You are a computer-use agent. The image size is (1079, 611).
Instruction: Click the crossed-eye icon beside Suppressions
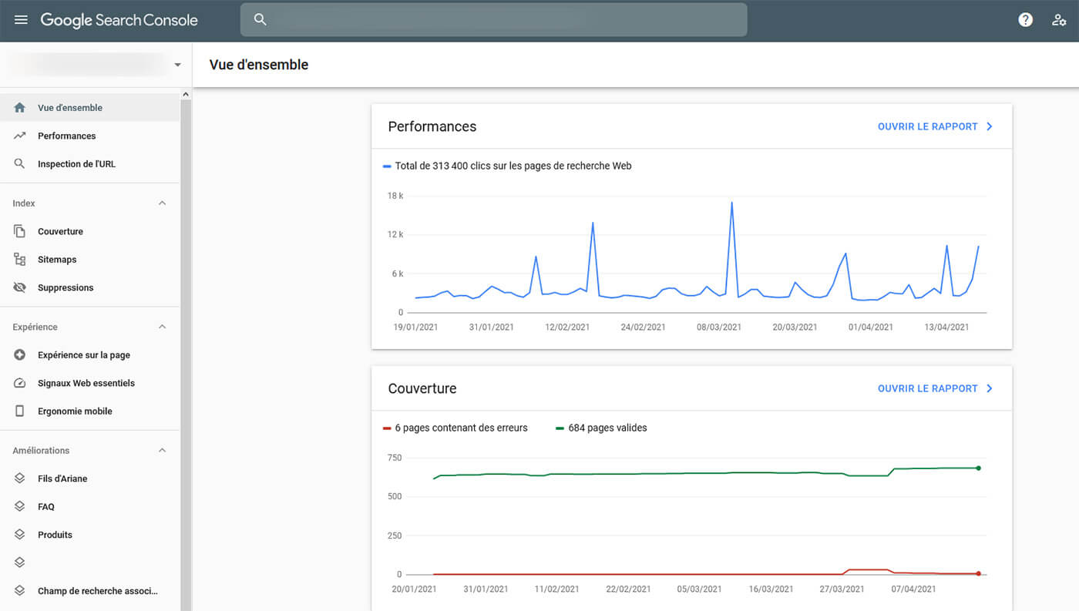[20, 287]
